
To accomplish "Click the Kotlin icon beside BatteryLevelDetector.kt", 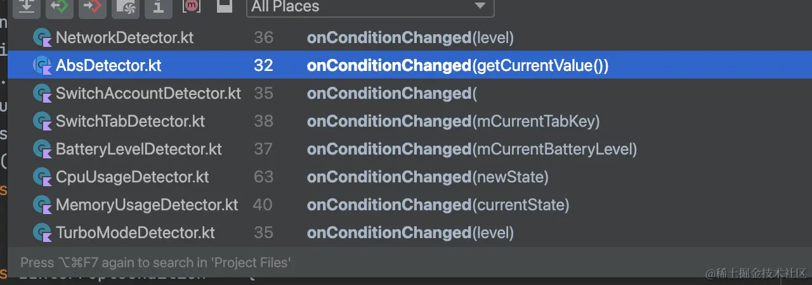I will 42,149.
